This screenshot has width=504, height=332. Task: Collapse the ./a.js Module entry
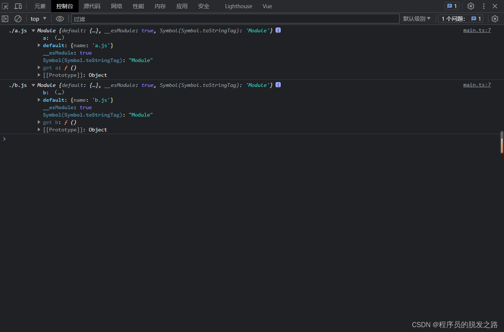pyautogui.click(x=33, y=30)
